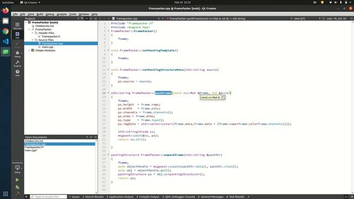The height and width of the screenshot is (199, 354).
Task: Open the 3 Application Output pane
Action: point(120,197)
